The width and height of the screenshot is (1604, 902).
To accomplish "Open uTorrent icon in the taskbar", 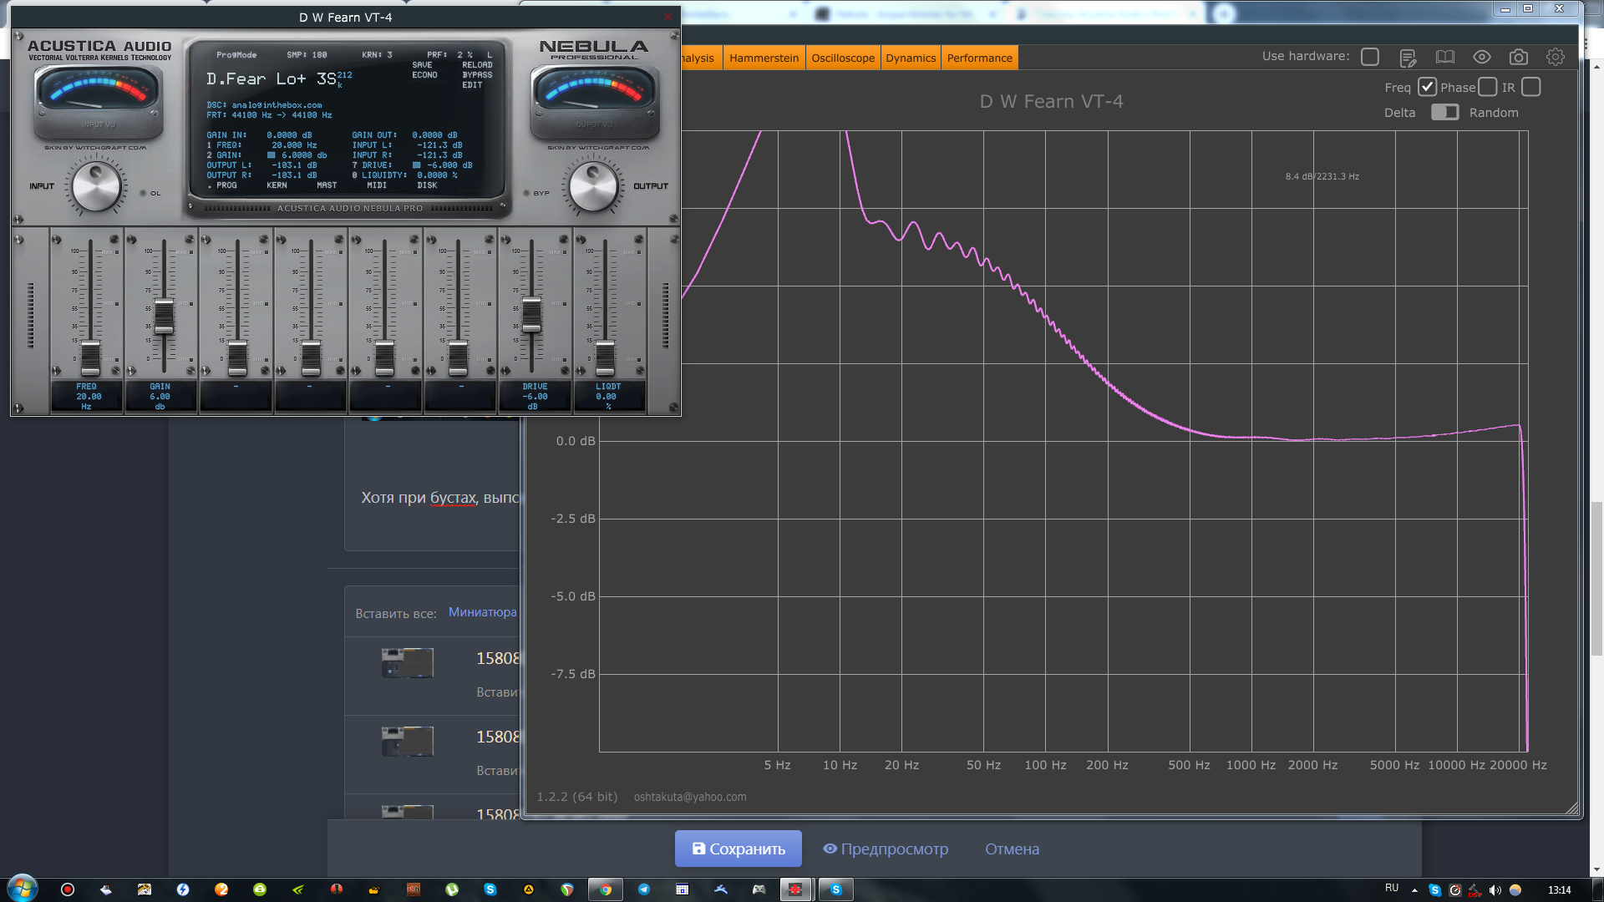I will 452,889.
